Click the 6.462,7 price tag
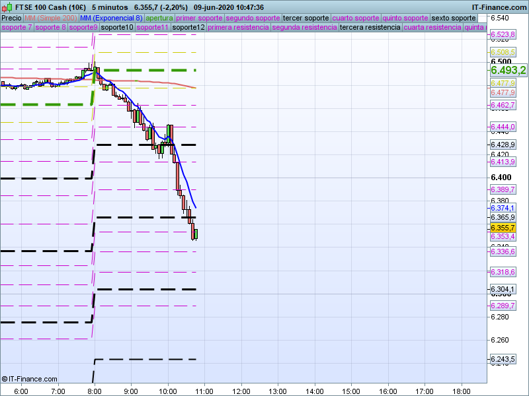 (x=503, y=105)
